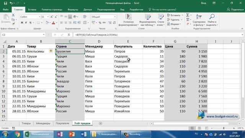The height and width of the screenshot is (138, 245).
Task: Switch to the Рецензирование ribbon tab
Action: [x=106, y=10]
